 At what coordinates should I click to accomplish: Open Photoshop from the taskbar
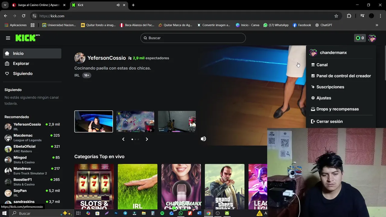tap(116, 213)
